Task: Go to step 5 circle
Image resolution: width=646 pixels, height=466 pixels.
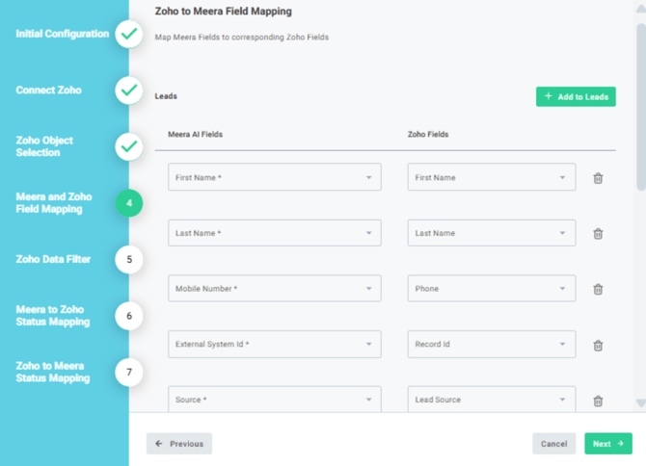Action: (x=129, y=259)
